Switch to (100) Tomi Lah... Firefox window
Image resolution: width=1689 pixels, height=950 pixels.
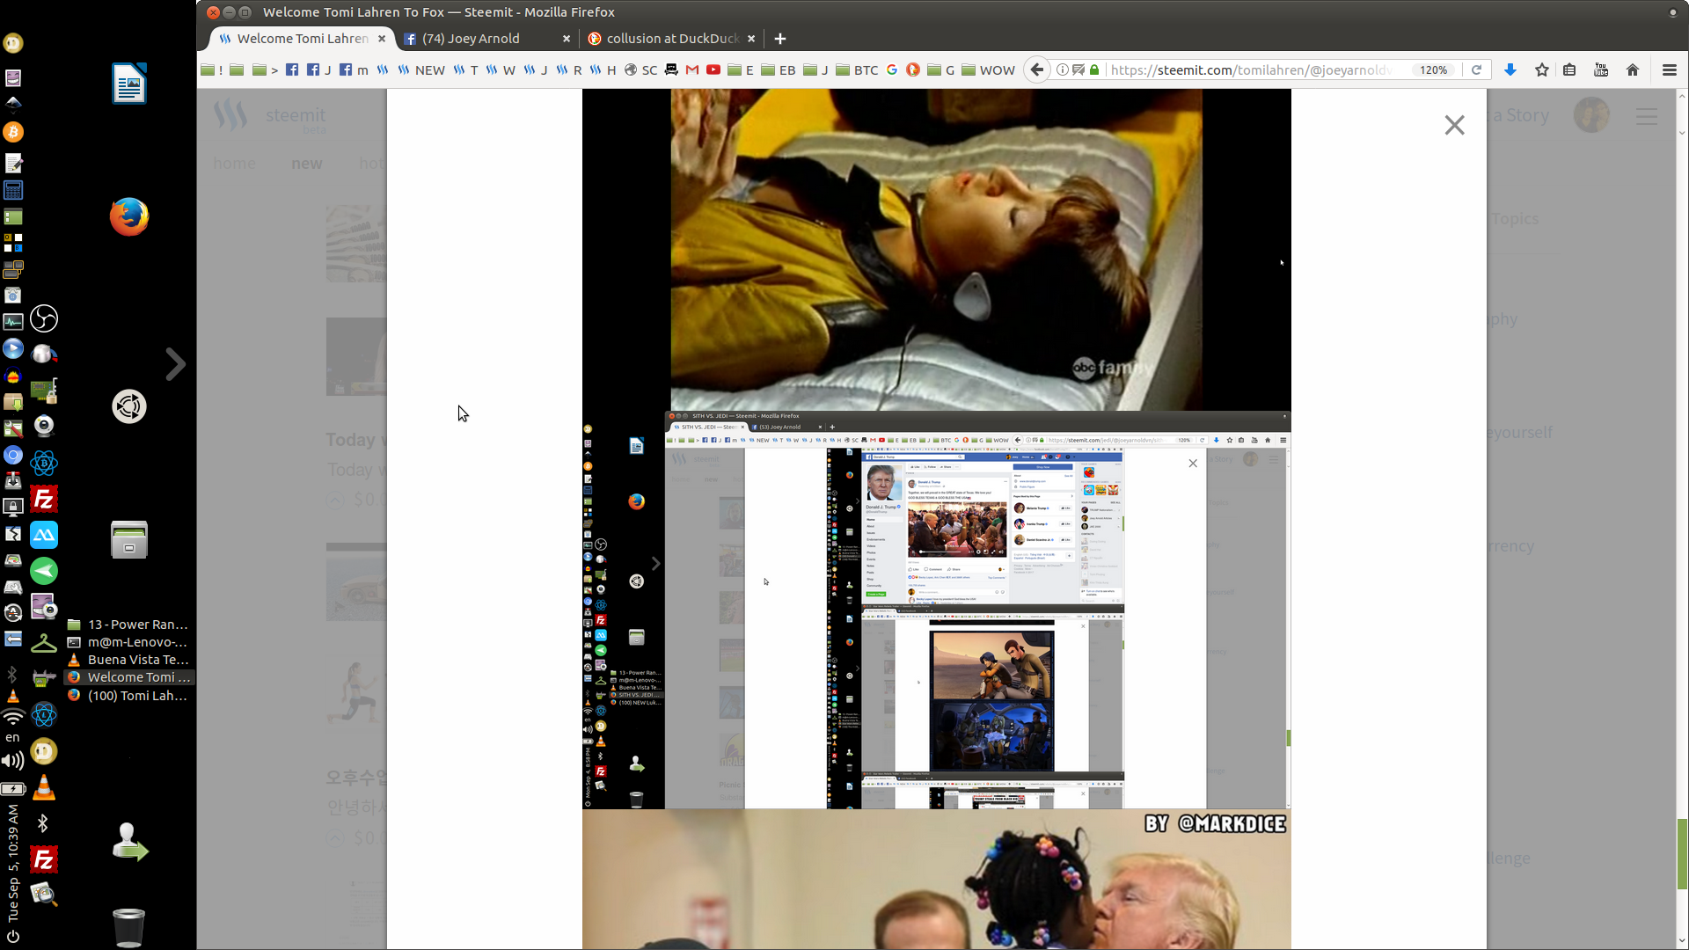pyautogui.click(x=128, y=696)
